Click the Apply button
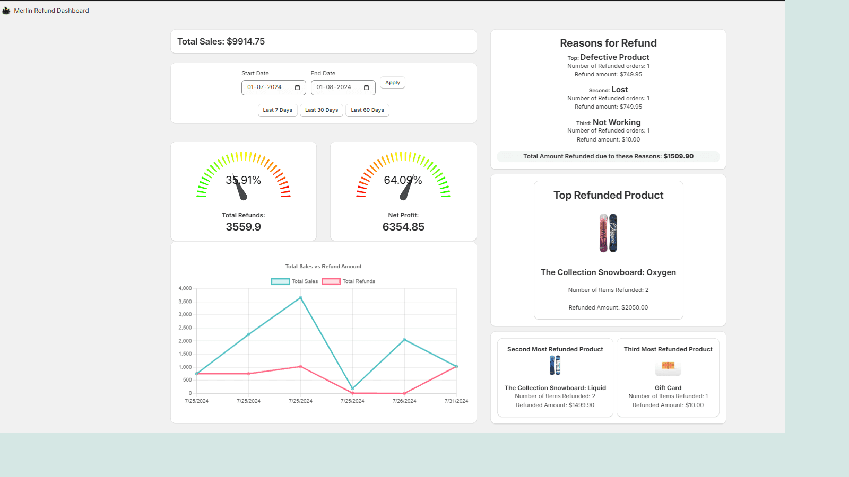The height and width of the screenshot is (477, 849). 392,82
